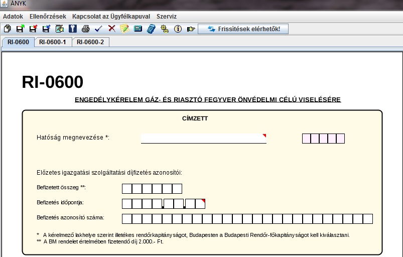Click the Frissítések elérhetők! button
403x257 pixels.
click(x=243, y=29)
